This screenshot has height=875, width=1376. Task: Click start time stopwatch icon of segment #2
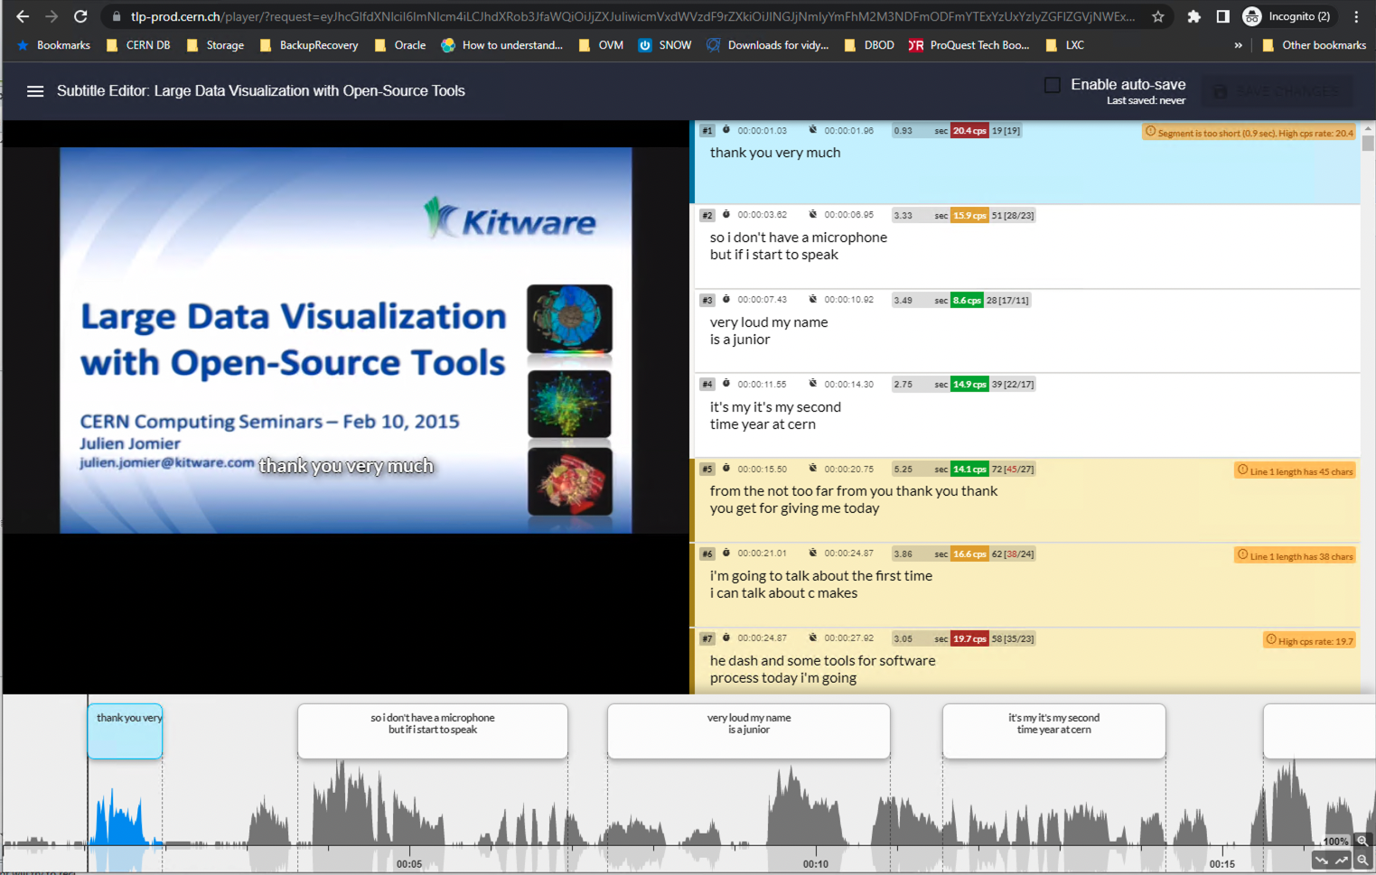[726, 215]
